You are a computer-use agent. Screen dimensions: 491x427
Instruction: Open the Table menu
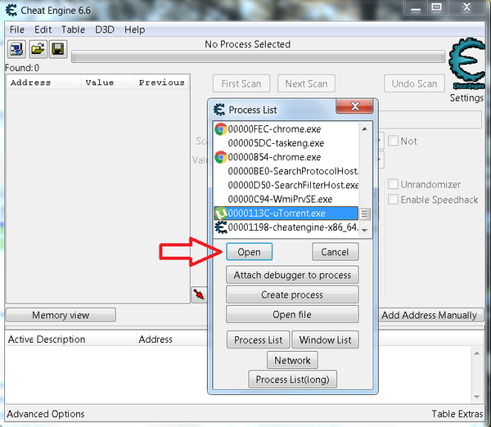[73, 29]
